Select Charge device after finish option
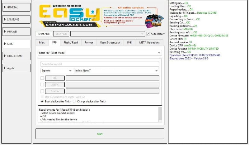 click(74, 101)
